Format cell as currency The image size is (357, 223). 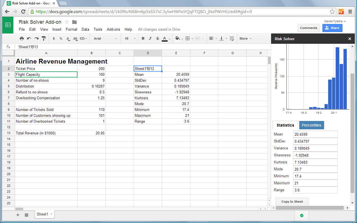click(x=54, y=38)
